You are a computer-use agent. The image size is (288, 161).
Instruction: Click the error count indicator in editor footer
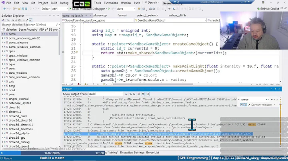79,84
